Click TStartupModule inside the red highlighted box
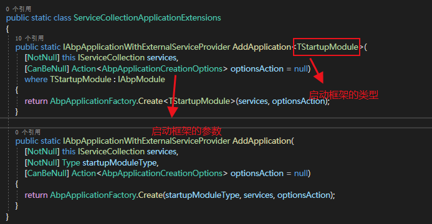 click(x=327, y=47)
